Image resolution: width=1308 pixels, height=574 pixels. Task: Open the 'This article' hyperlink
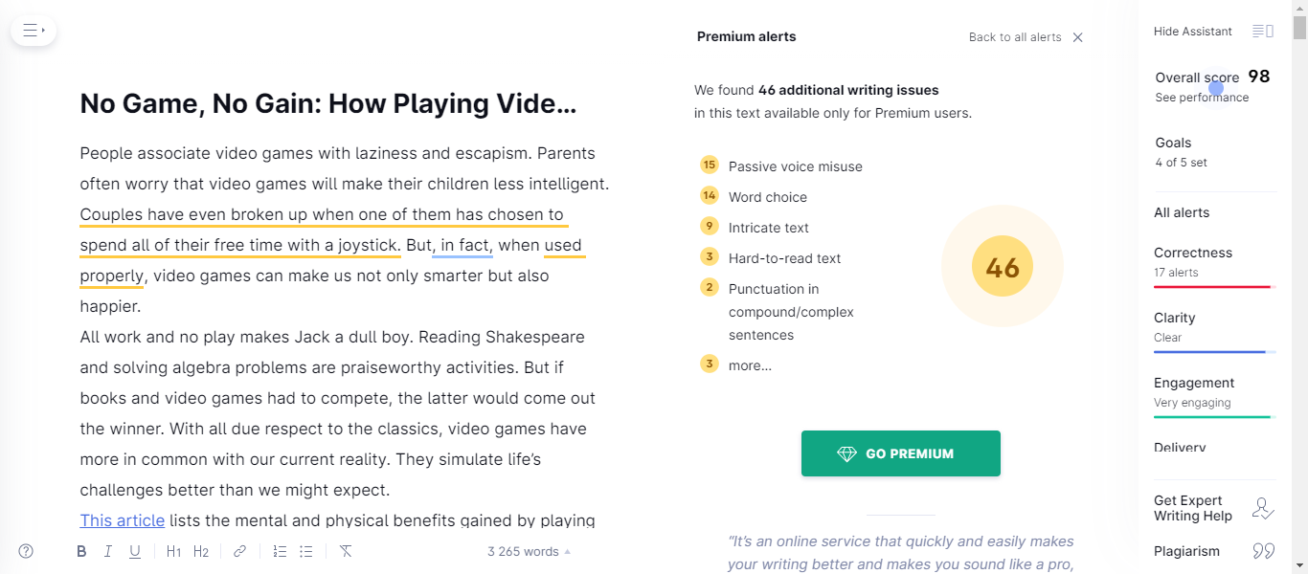tap(122, 519)
